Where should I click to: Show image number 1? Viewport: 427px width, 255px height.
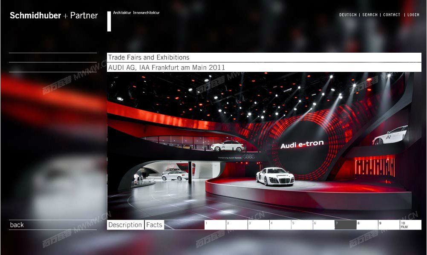click(215, 225)
